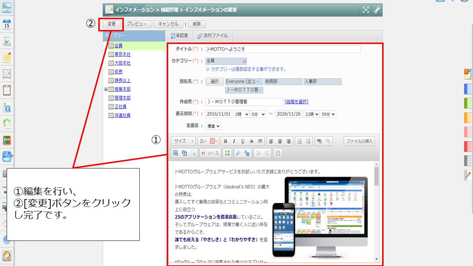Image resolution: width=473 pixels, height=266 pixels.
Task: Click the 作成者 input field
Action: point(244,102)
